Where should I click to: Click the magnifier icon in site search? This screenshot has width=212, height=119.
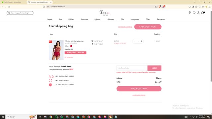(x=9, y=13)
